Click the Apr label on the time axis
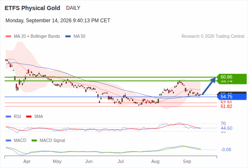Image resolution: width=248 pixels, height=168 pixels. tap(27, 162)
